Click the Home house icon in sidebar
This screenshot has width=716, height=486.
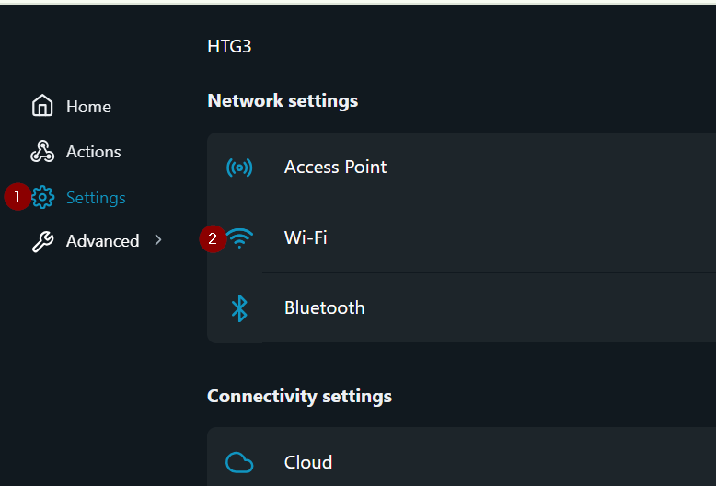point(42,107)
